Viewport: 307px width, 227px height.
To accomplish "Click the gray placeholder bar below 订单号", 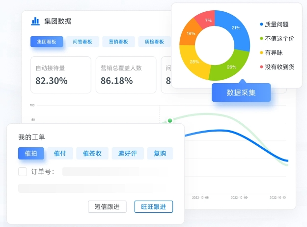I will [92, 188].
